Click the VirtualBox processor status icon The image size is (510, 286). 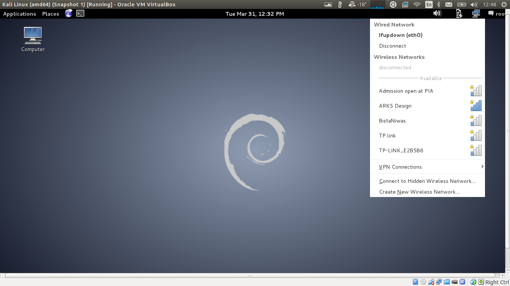463,282
